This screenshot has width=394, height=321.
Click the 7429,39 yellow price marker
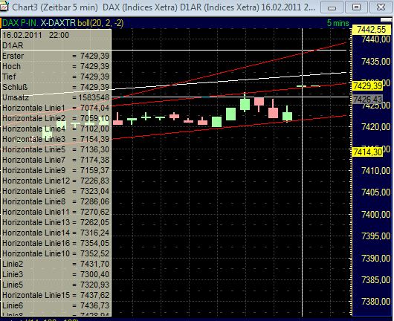click(368, 86)
